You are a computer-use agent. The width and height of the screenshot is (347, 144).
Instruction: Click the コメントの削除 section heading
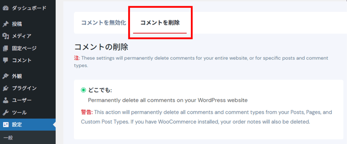tap(101, 47)
